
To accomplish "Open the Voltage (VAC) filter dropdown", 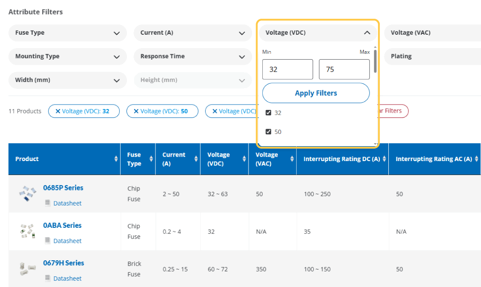I will click(x=432, y=33).
